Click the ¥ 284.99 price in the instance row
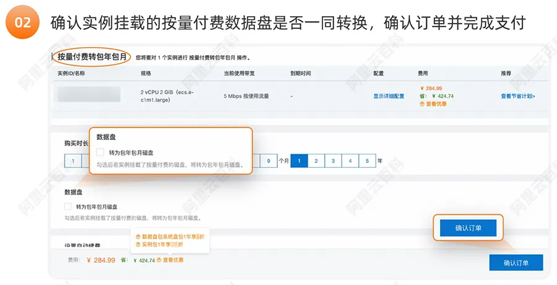 pyautogui.click(x=431, y=88)
